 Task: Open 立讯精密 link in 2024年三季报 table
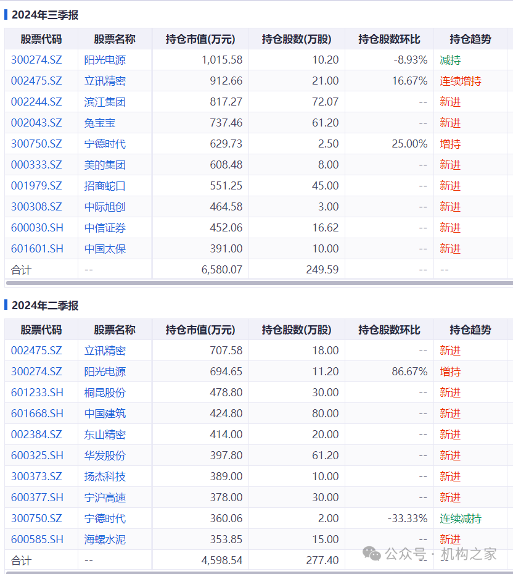(x=105, y=81)
